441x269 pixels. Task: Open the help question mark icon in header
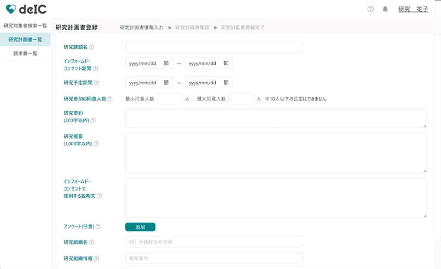(371, 9)
